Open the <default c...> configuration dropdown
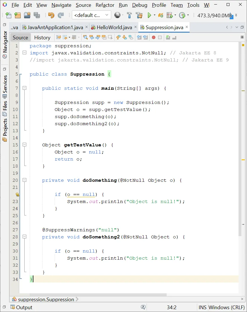Screen dimensions: 247x312 tap(91, 15)
